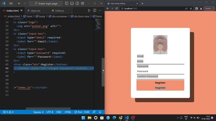Click the browser forward arrow
The width and height of the screenshot is (216, 121).
coord(112,8)
